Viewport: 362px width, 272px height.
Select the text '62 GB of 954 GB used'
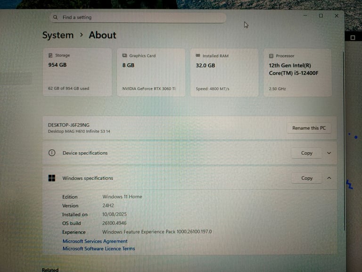pyautogui.click(x=68, y=88)
